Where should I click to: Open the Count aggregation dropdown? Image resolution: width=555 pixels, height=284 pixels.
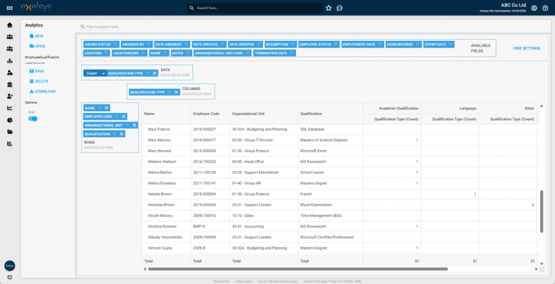pos(95,73)
